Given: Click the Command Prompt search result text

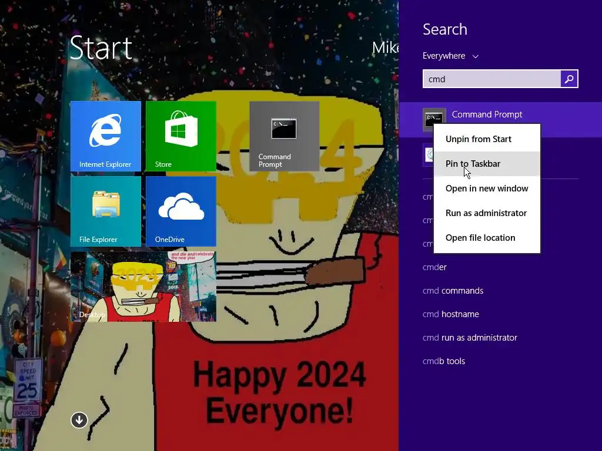Looking at the screenshot, I should (487, 115).
